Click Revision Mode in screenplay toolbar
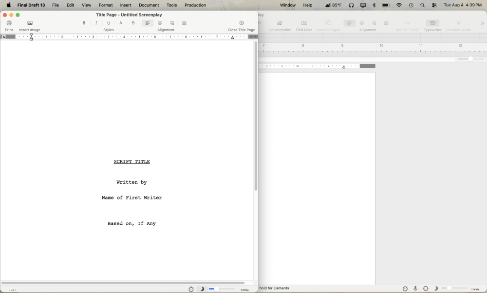The image size is (487, 293). [x=458, y=23]
